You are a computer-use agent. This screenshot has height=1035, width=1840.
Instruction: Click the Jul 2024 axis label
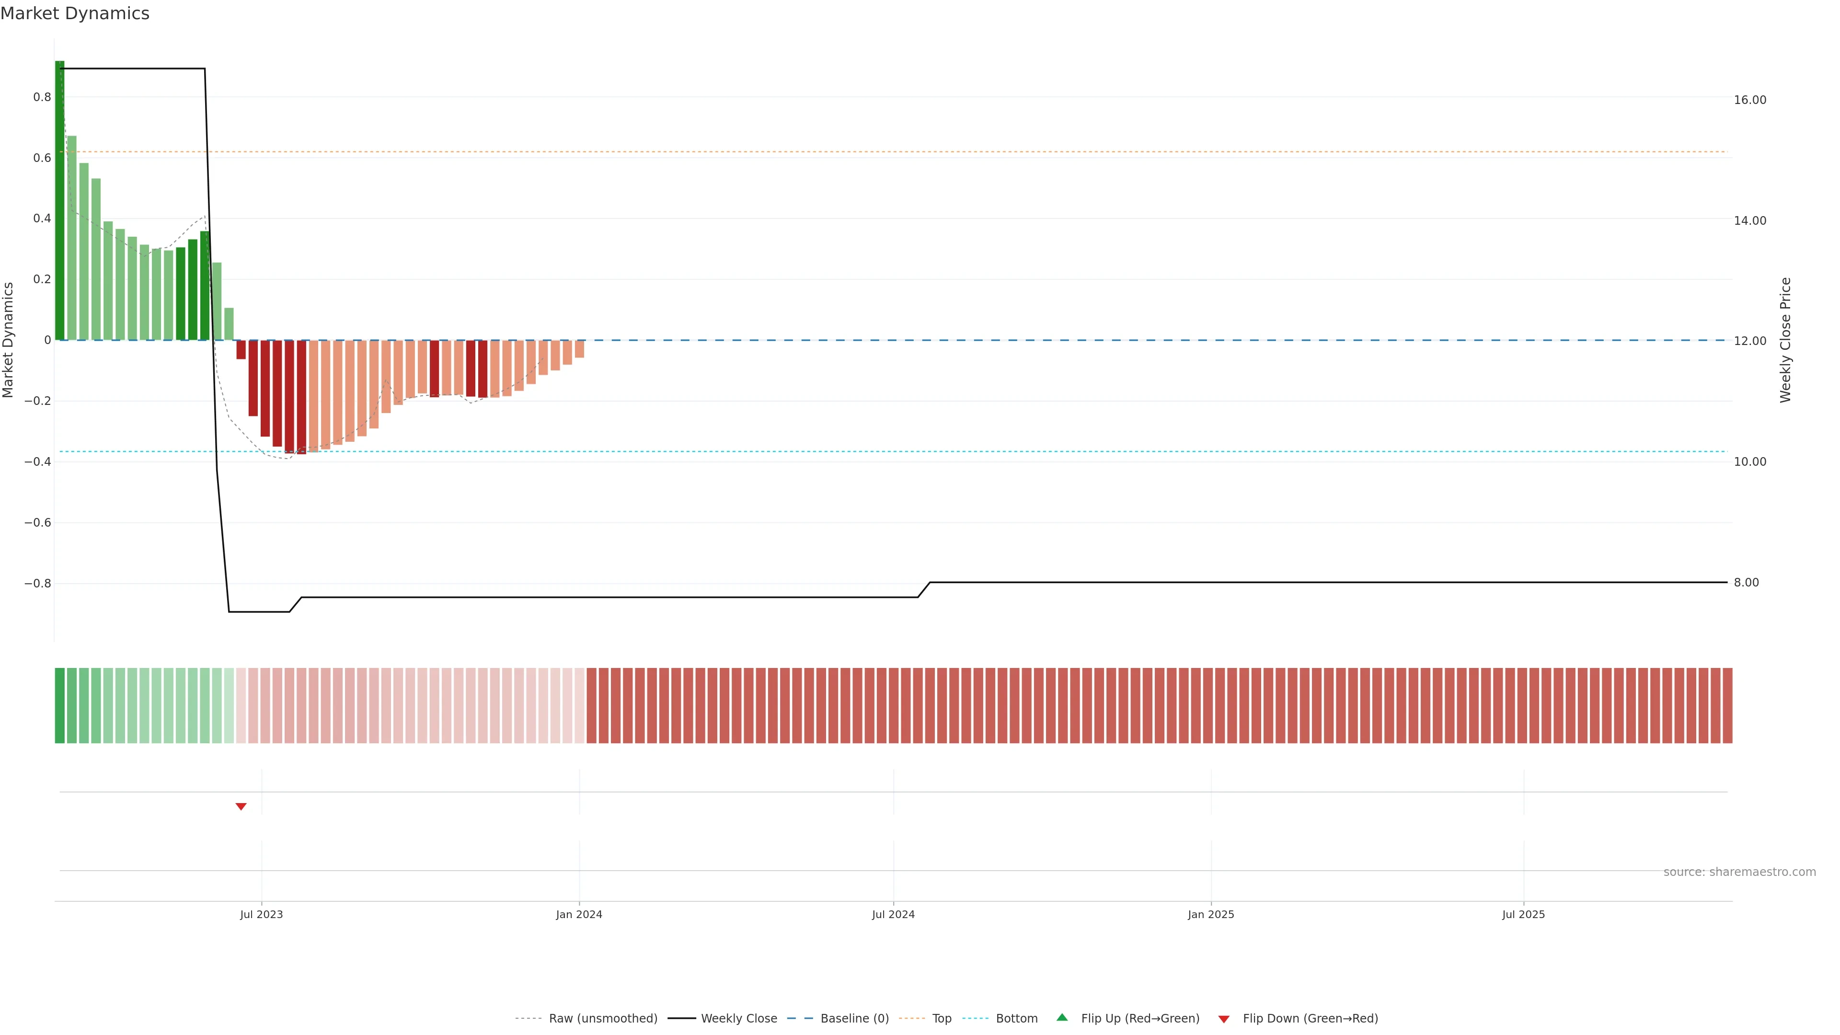point(893,914)
